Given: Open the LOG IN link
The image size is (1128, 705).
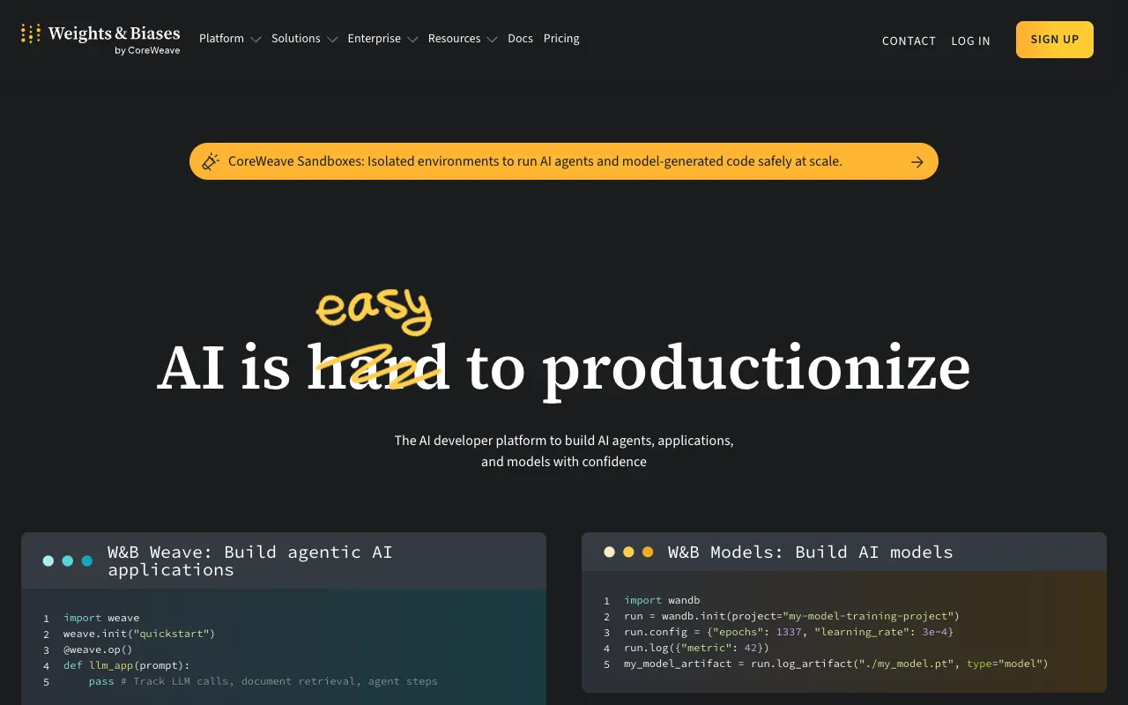Looking at the screenshot, I should (970, 41).
